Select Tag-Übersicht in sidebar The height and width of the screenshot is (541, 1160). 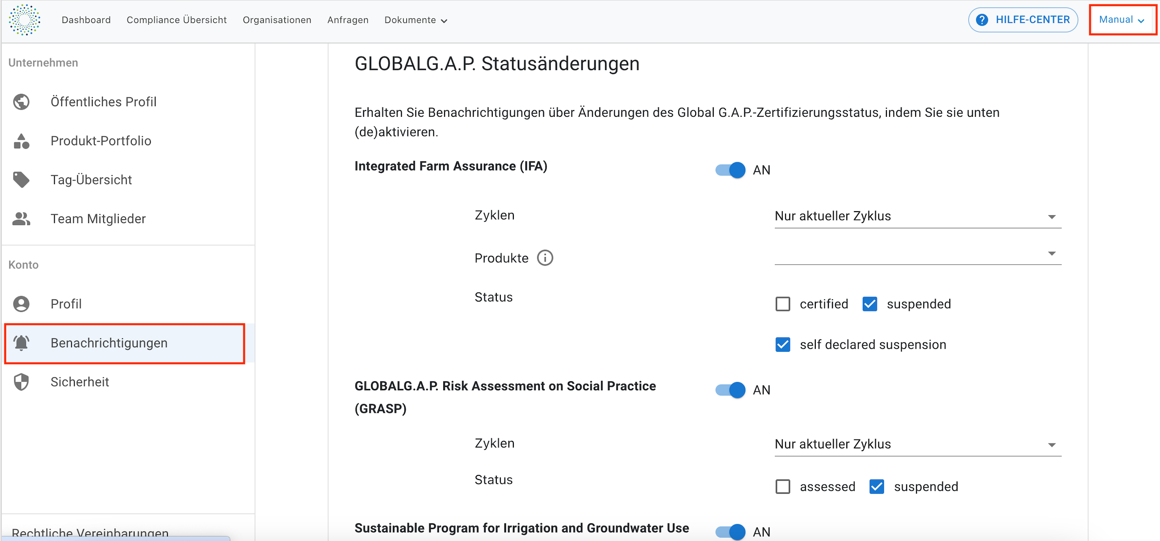pyautogui.click(x=128, y=180)
